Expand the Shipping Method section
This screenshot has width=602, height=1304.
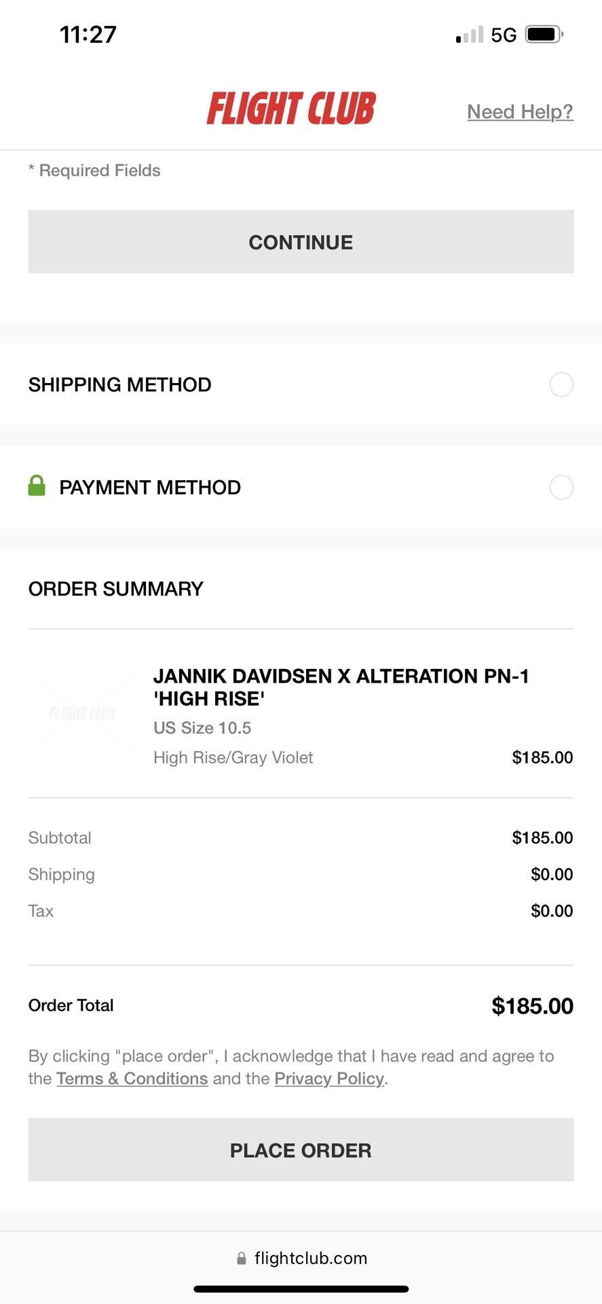coord(120,385)
